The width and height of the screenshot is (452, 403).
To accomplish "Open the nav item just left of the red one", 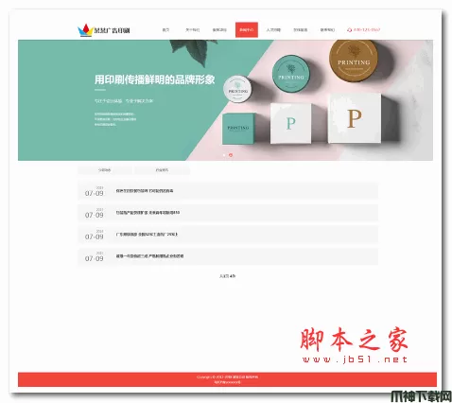I will coord(219,30).
